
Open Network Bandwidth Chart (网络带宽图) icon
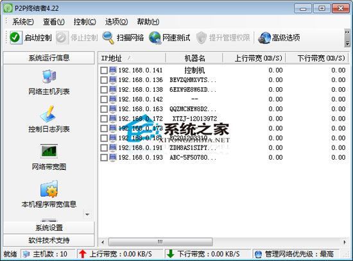pos(49,151)
